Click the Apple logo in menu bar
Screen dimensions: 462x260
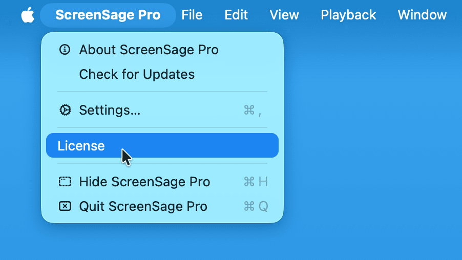coord(28,15)
